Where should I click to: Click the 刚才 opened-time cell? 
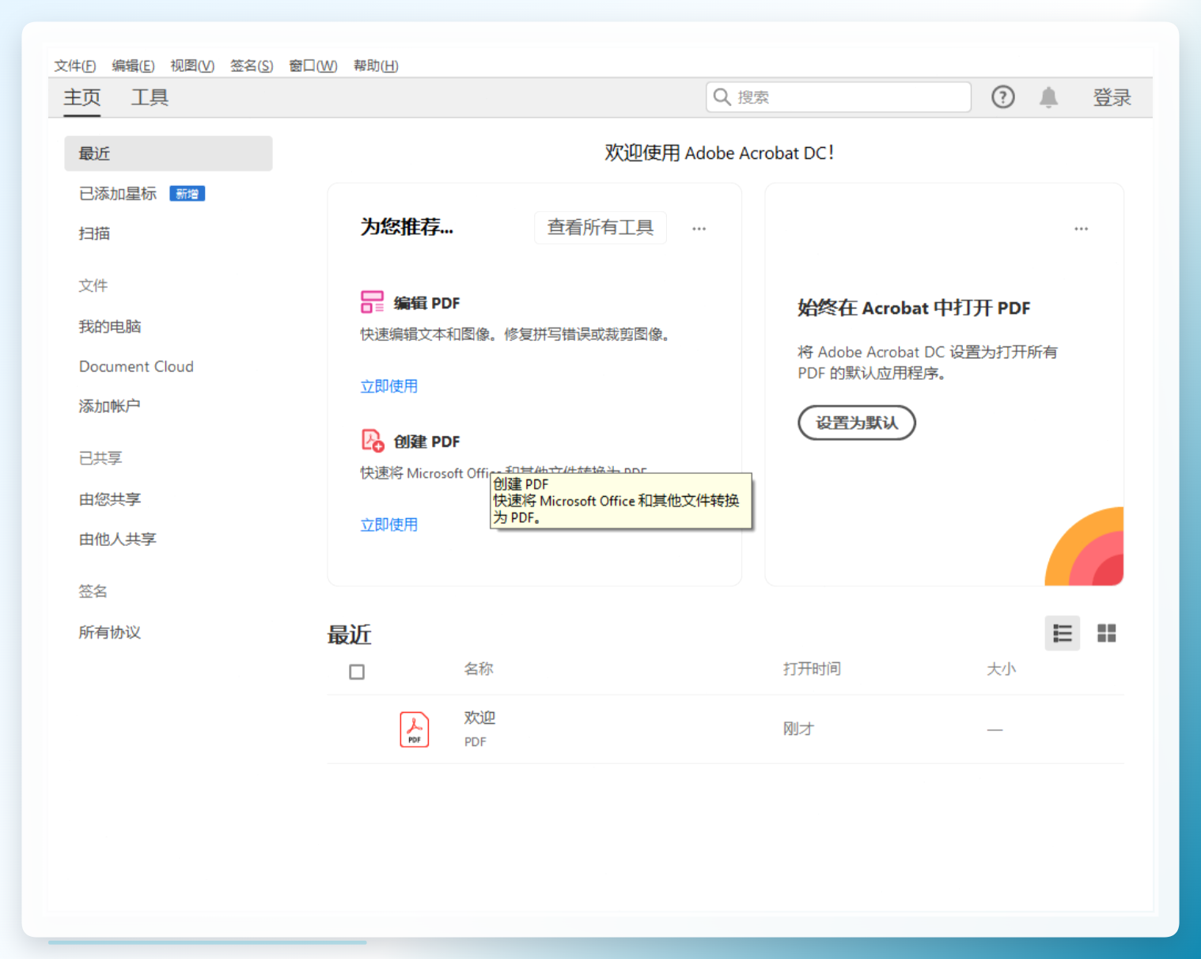tap(798, 729)
